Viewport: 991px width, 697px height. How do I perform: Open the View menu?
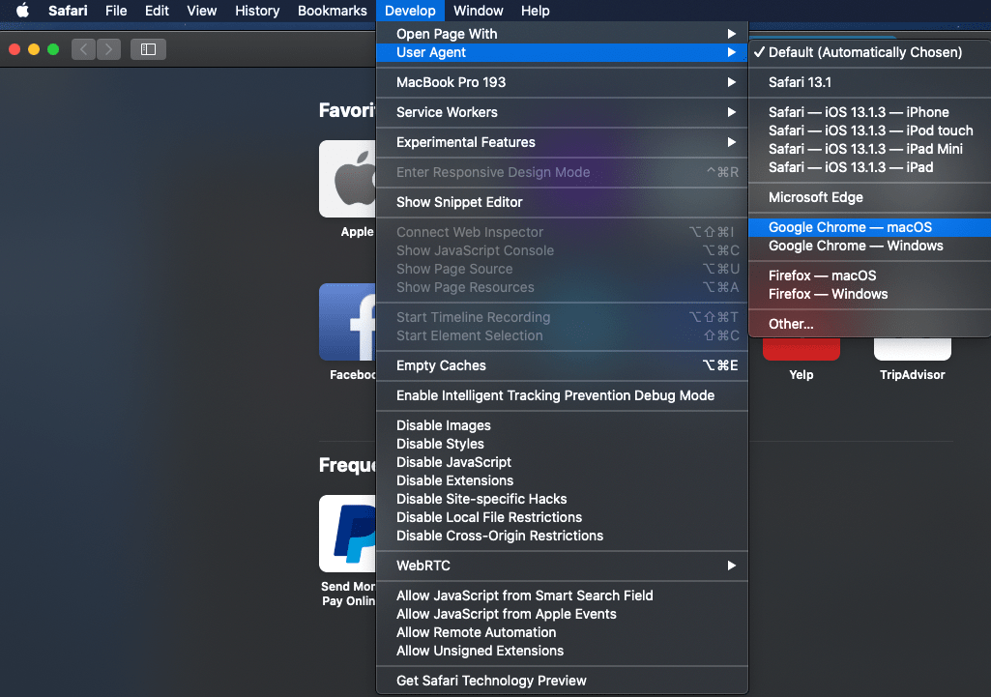[x=202, y=11]
